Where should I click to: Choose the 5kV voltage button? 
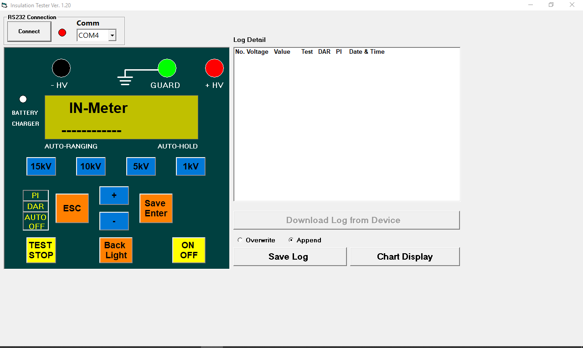coord(141,166)
